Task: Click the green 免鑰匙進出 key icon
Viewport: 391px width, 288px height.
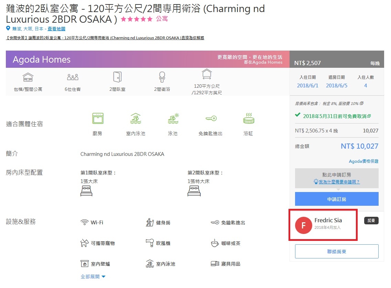Action: [x=211, y=118]
